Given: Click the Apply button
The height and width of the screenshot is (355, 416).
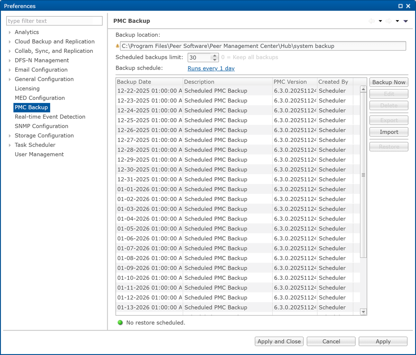Looking at the screenshot, I should pyautogui.click(x=383, y=342).
